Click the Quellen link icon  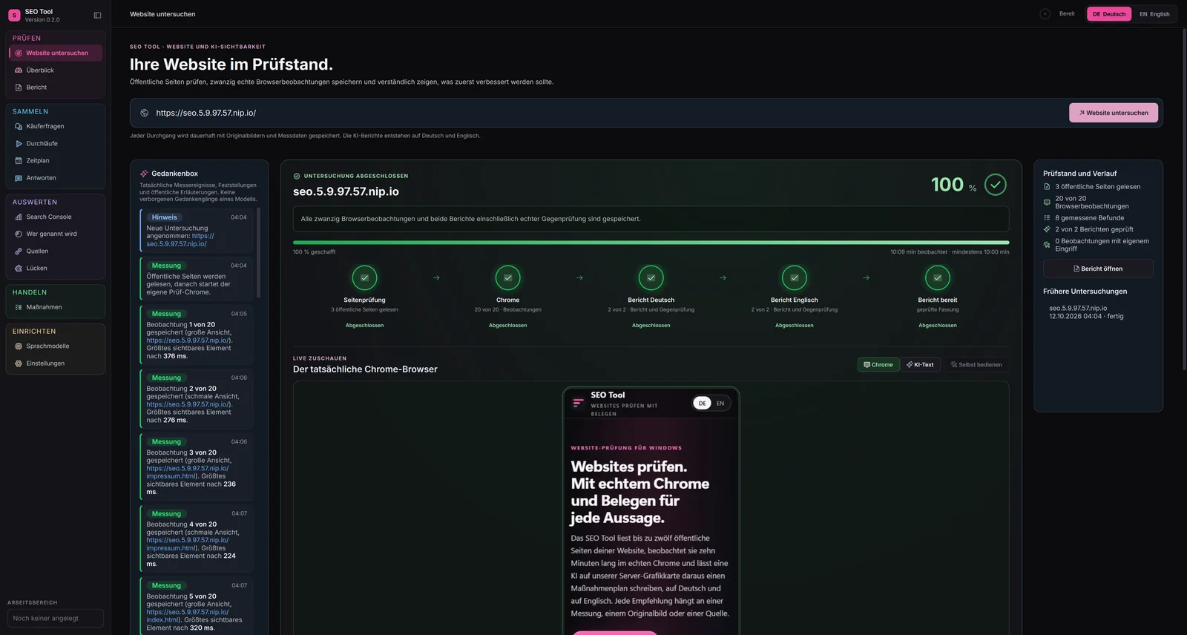pyautogui.click(x=19, y=251)
